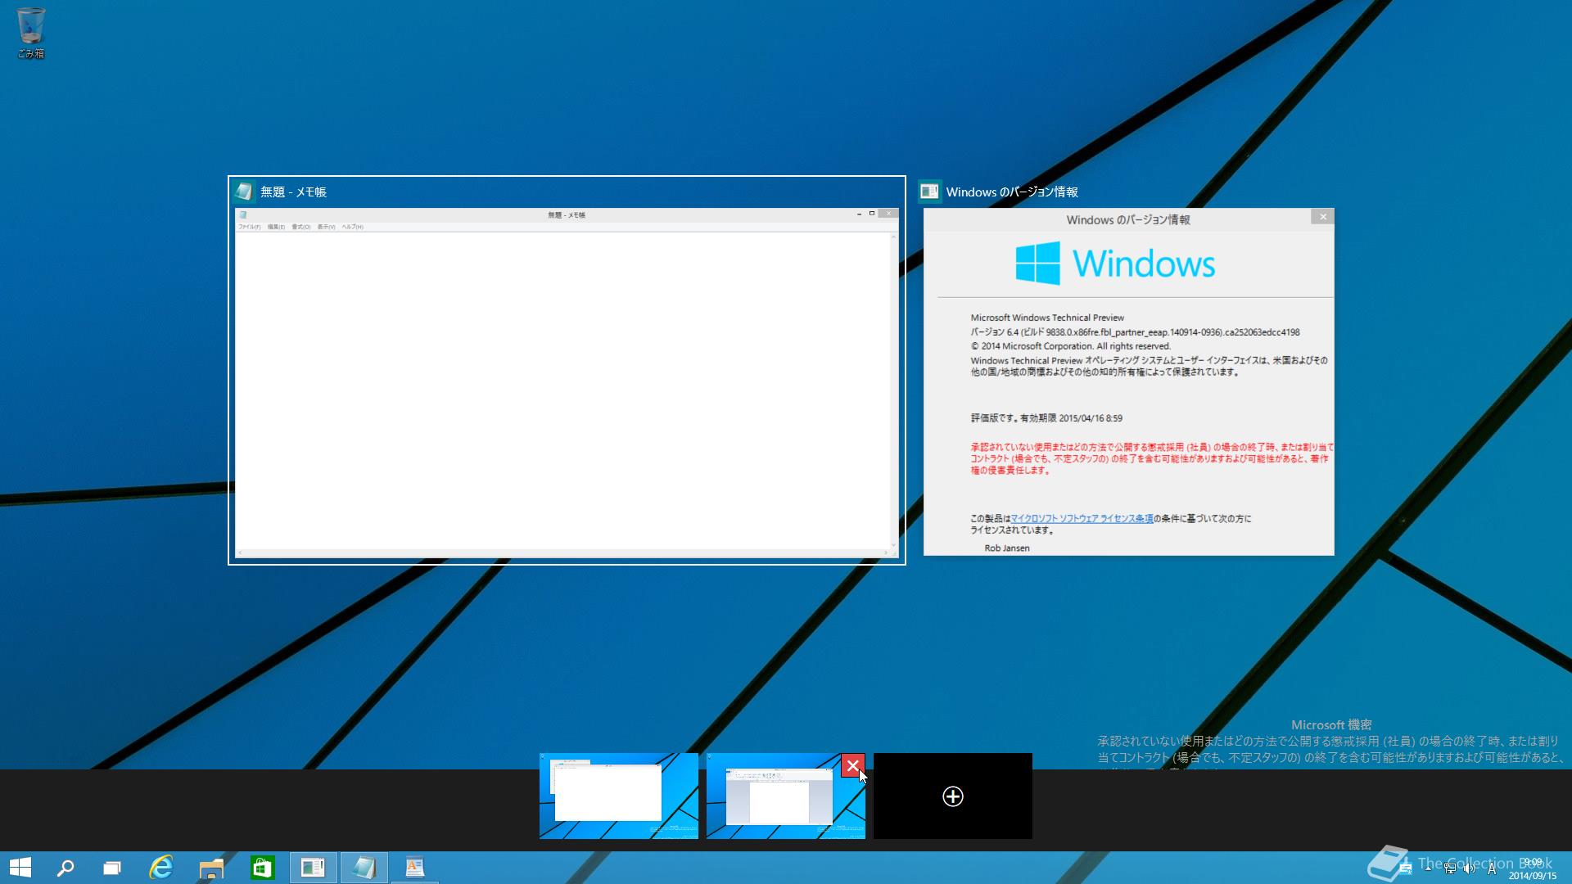The width and height of the screenshot is (1572, 884).
Task: Select the Windows のバージョン情報 window preview
Action: pyautogui.click(x=1128, y=370)
